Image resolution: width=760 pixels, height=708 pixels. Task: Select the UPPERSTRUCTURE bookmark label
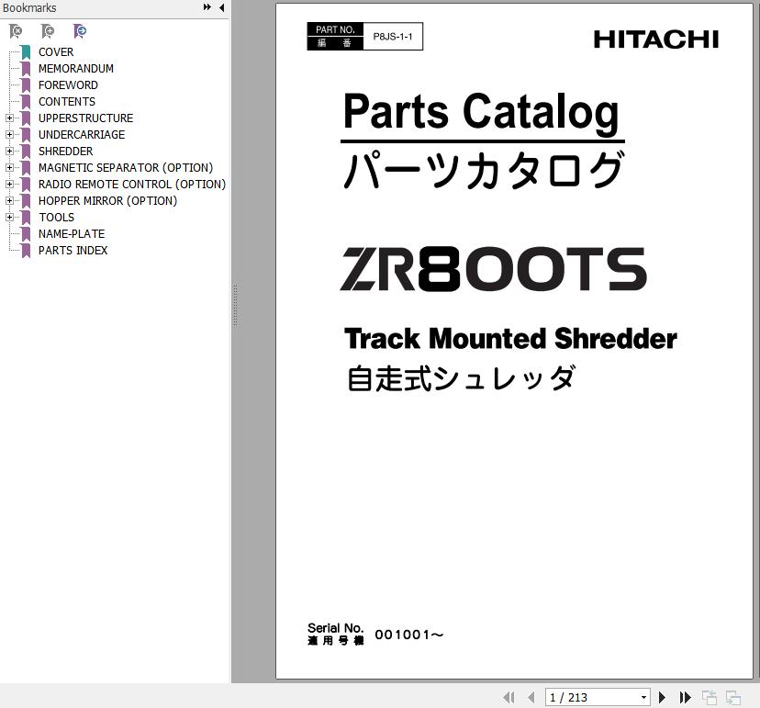point(85,118)
